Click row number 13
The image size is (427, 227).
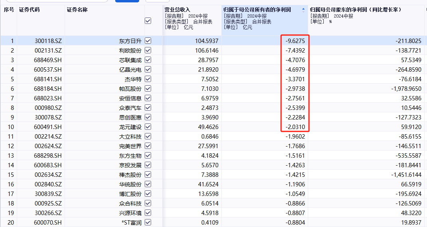[x=11, y=155]
